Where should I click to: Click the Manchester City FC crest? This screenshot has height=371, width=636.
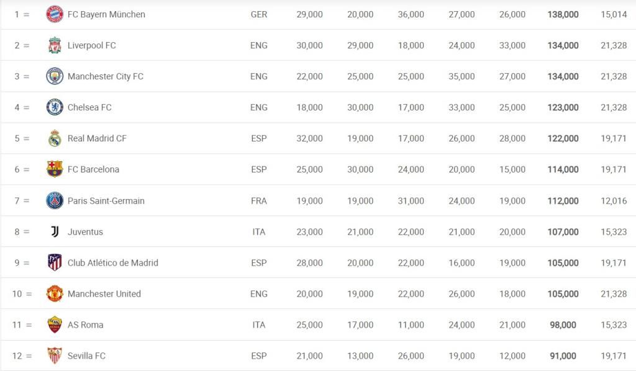(x=55, y=76)
